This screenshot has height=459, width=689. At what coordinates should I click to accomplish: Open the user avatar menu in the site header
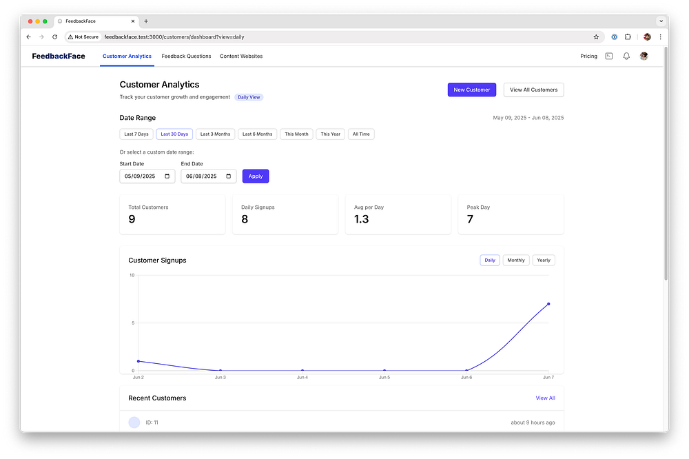[644, 57]
